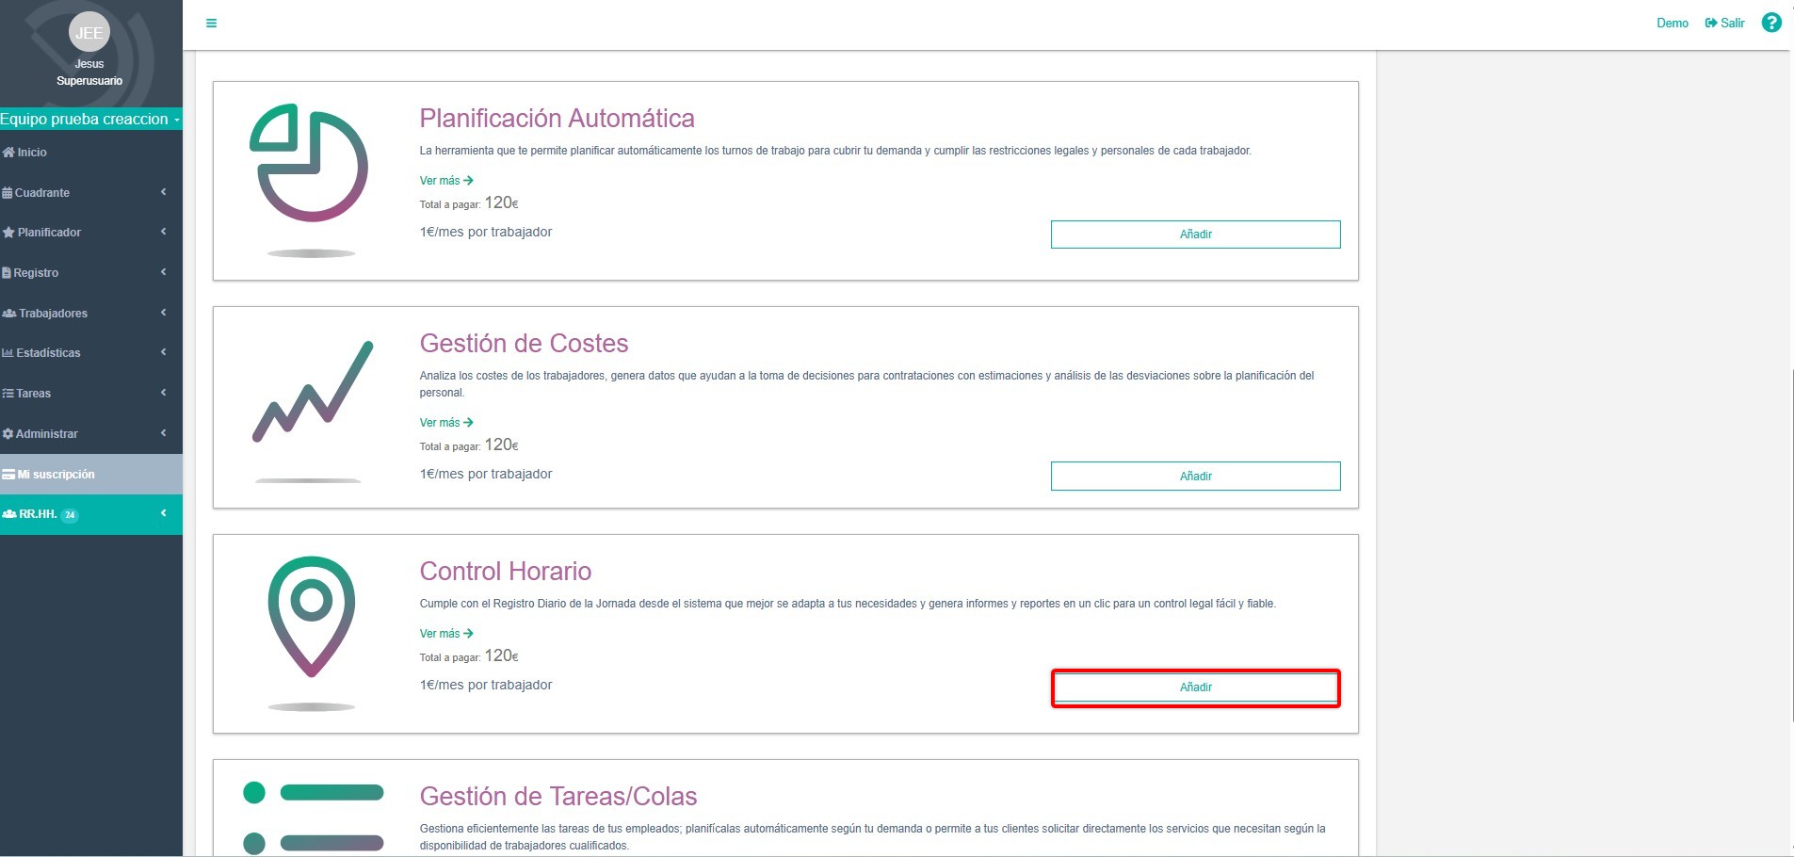
Task: Click the Demo link in the header
Action: 1672,24
